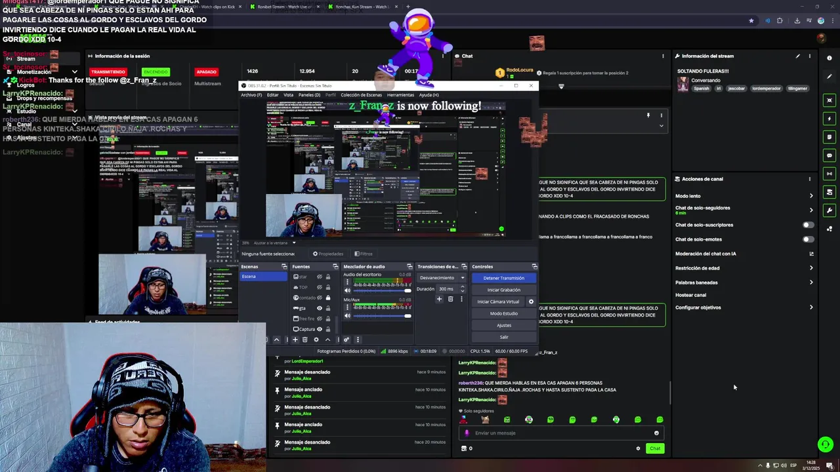840x472 pixels.
Task: Open Ayuda menu in OBS
Action: (x=429, y=95)
